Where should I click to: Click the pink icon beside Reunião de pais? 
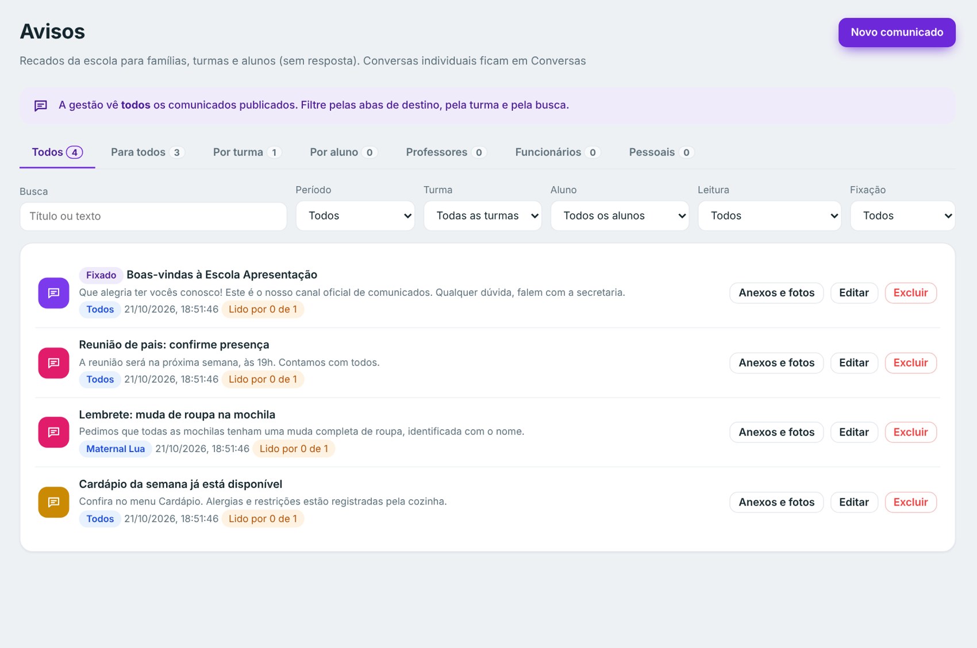53,363
